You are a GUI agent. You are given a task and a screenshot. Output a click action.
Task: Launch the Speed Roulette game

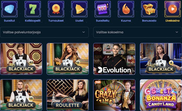(68, 95)
